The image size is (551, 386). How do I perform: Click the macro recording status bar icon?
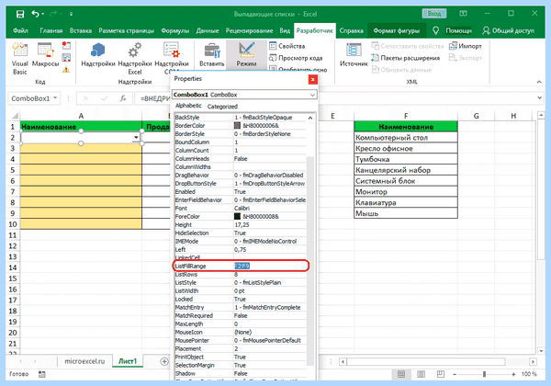(x=42, y=374)
